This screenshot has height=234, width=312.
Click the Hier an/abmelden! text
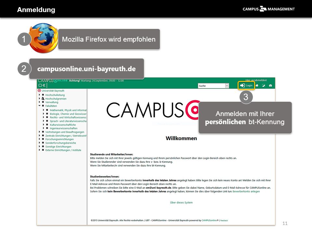[x=256, y=80]
